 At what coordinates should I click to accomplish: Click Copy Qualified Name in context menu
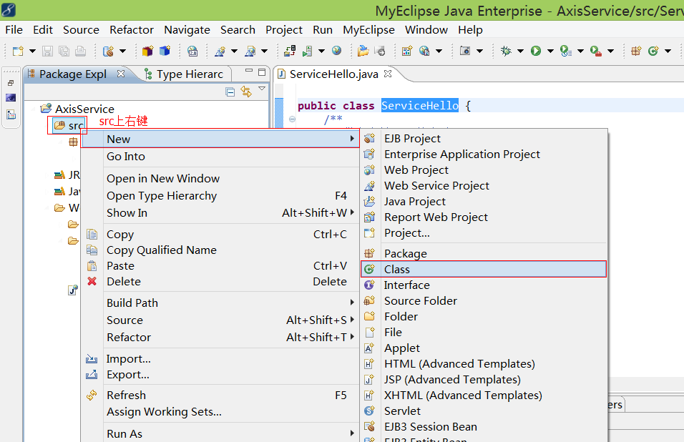tap(220, 250)
